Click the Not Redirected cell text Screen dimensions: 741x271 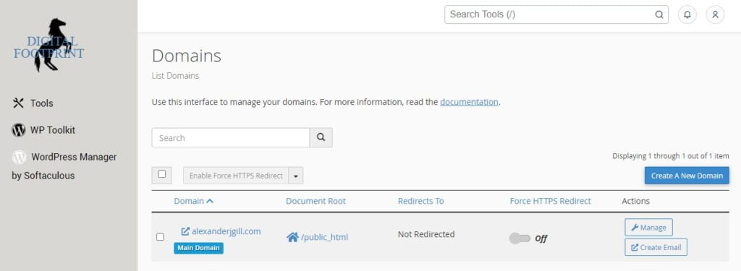pyautogui.click(x=426, y=234)
